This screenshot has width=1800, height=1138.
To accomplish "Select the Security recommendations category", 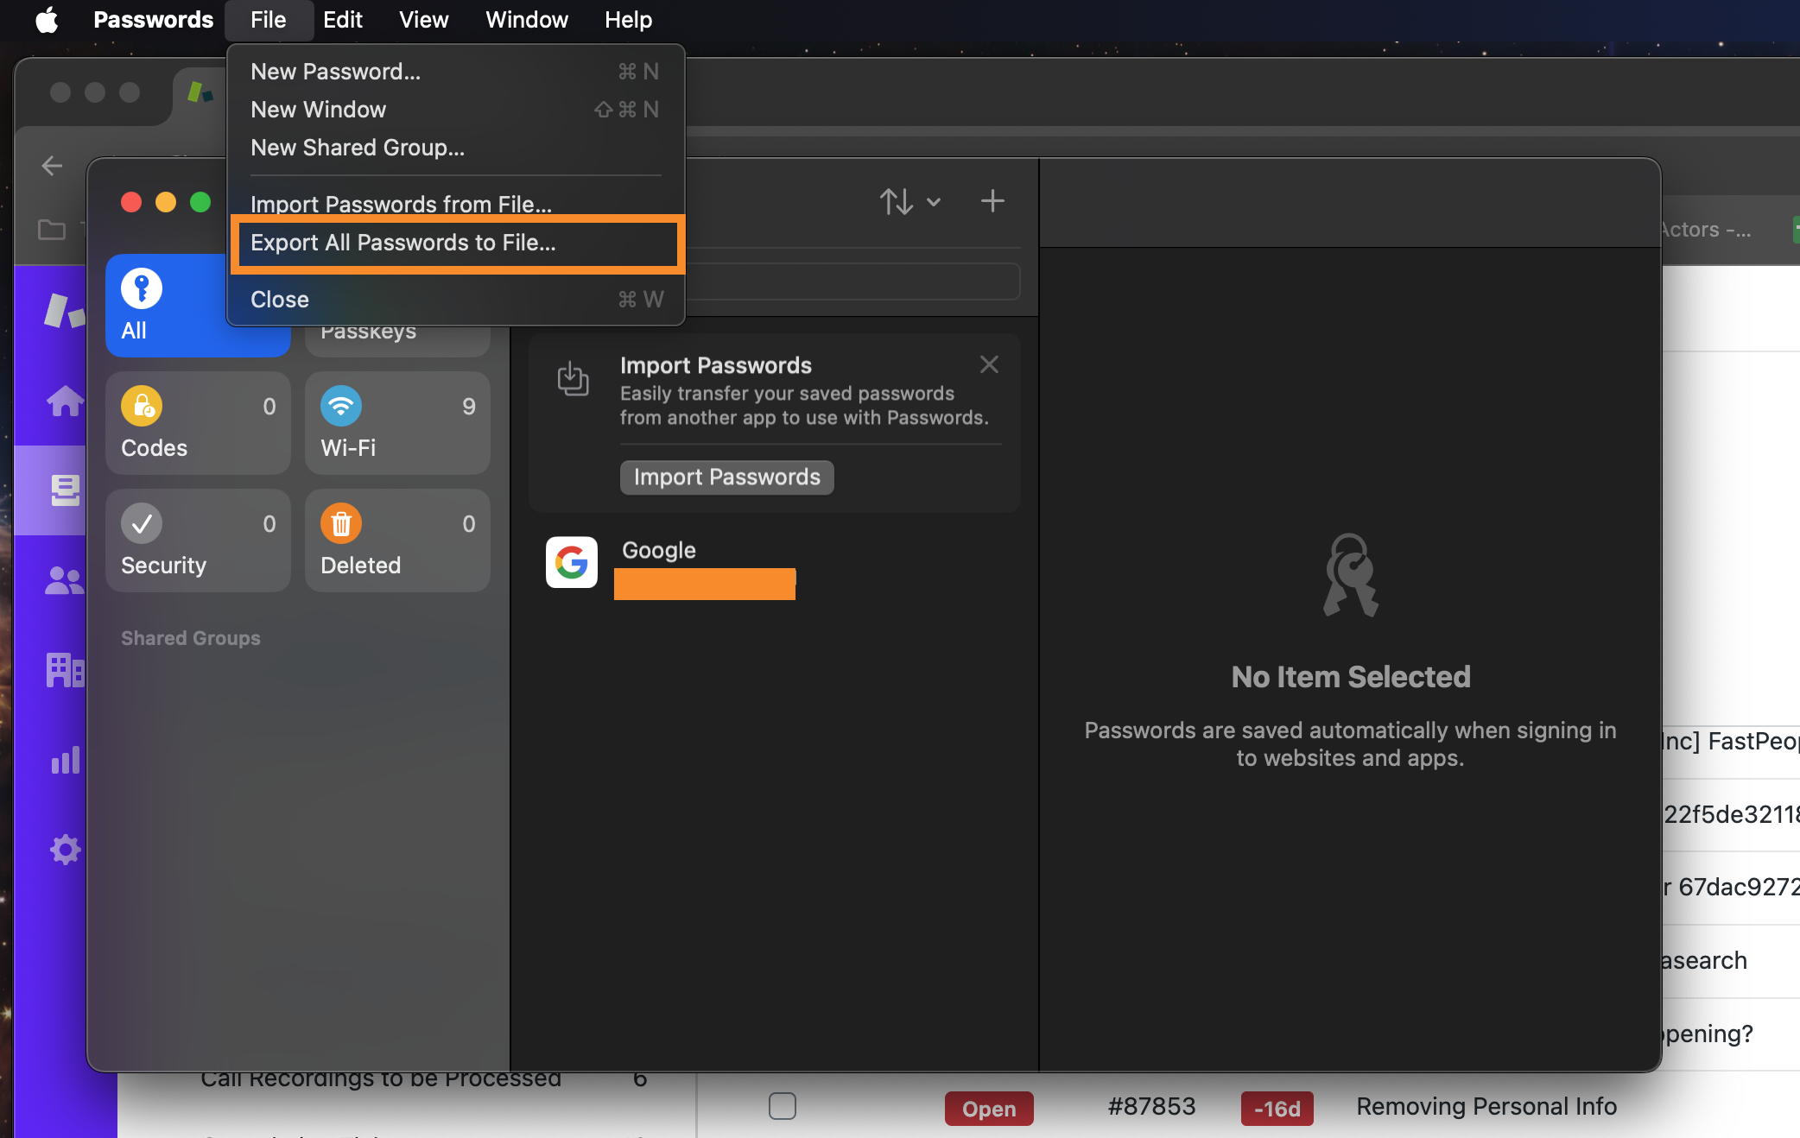I will [x=198, y=541].
